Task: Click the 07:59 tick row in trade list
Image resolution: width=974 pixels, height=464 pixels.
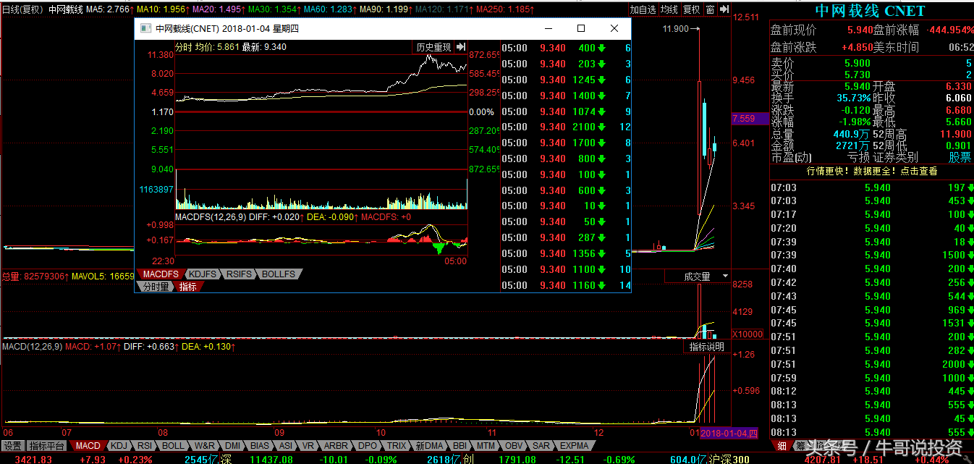Action: 872,378
